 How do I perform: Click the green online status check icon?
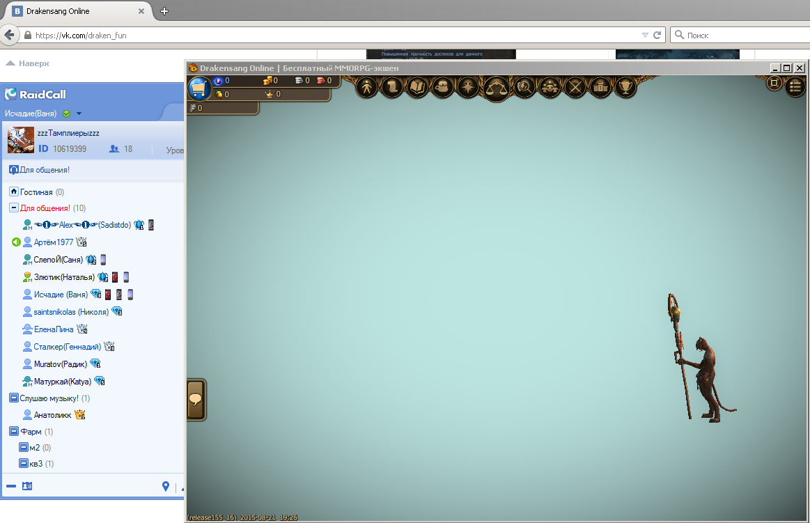[x=67, y=114]
